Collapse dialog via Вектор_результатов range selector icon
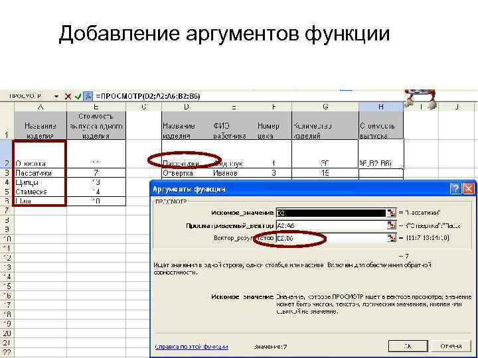 [x=391, y=238]
